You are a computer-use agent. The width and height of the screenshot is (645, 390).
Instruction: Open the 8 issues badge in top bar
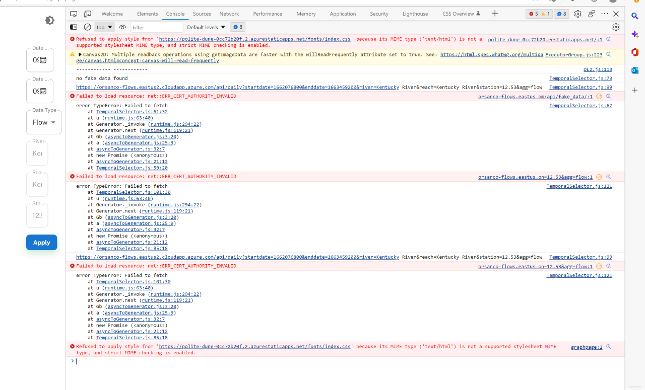coord(561,14)
